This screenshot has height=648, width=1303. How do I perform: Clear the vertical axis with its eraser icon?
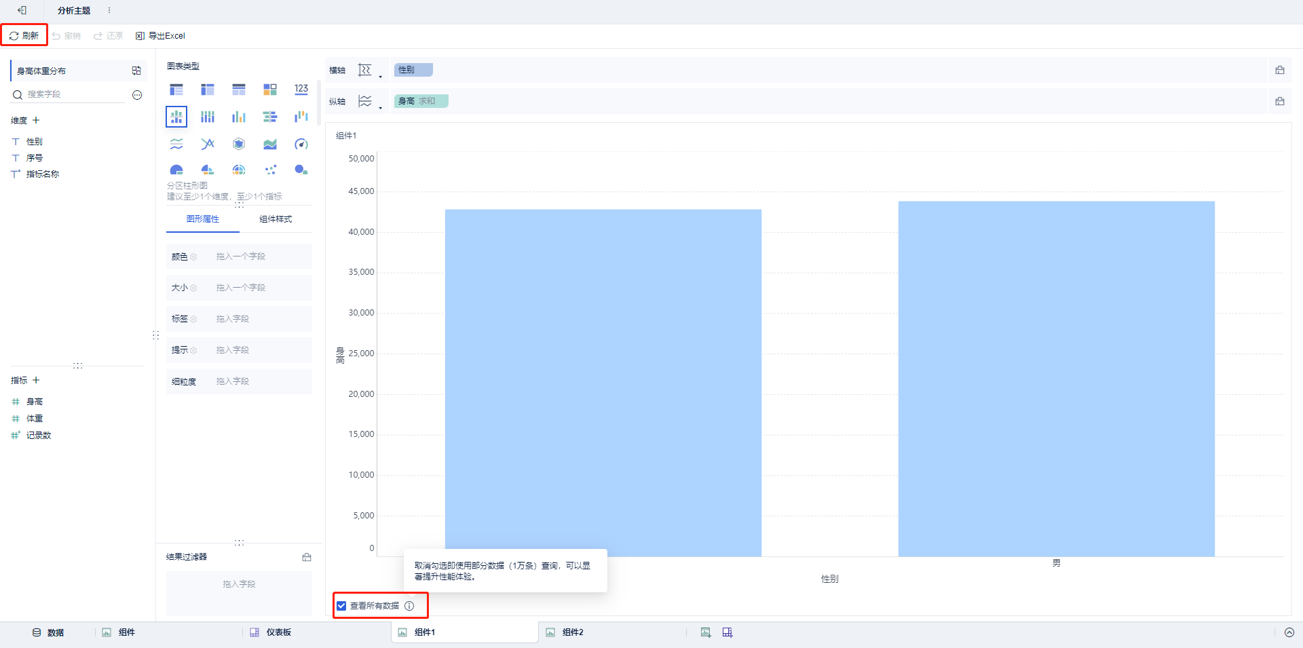(1280, 101)
